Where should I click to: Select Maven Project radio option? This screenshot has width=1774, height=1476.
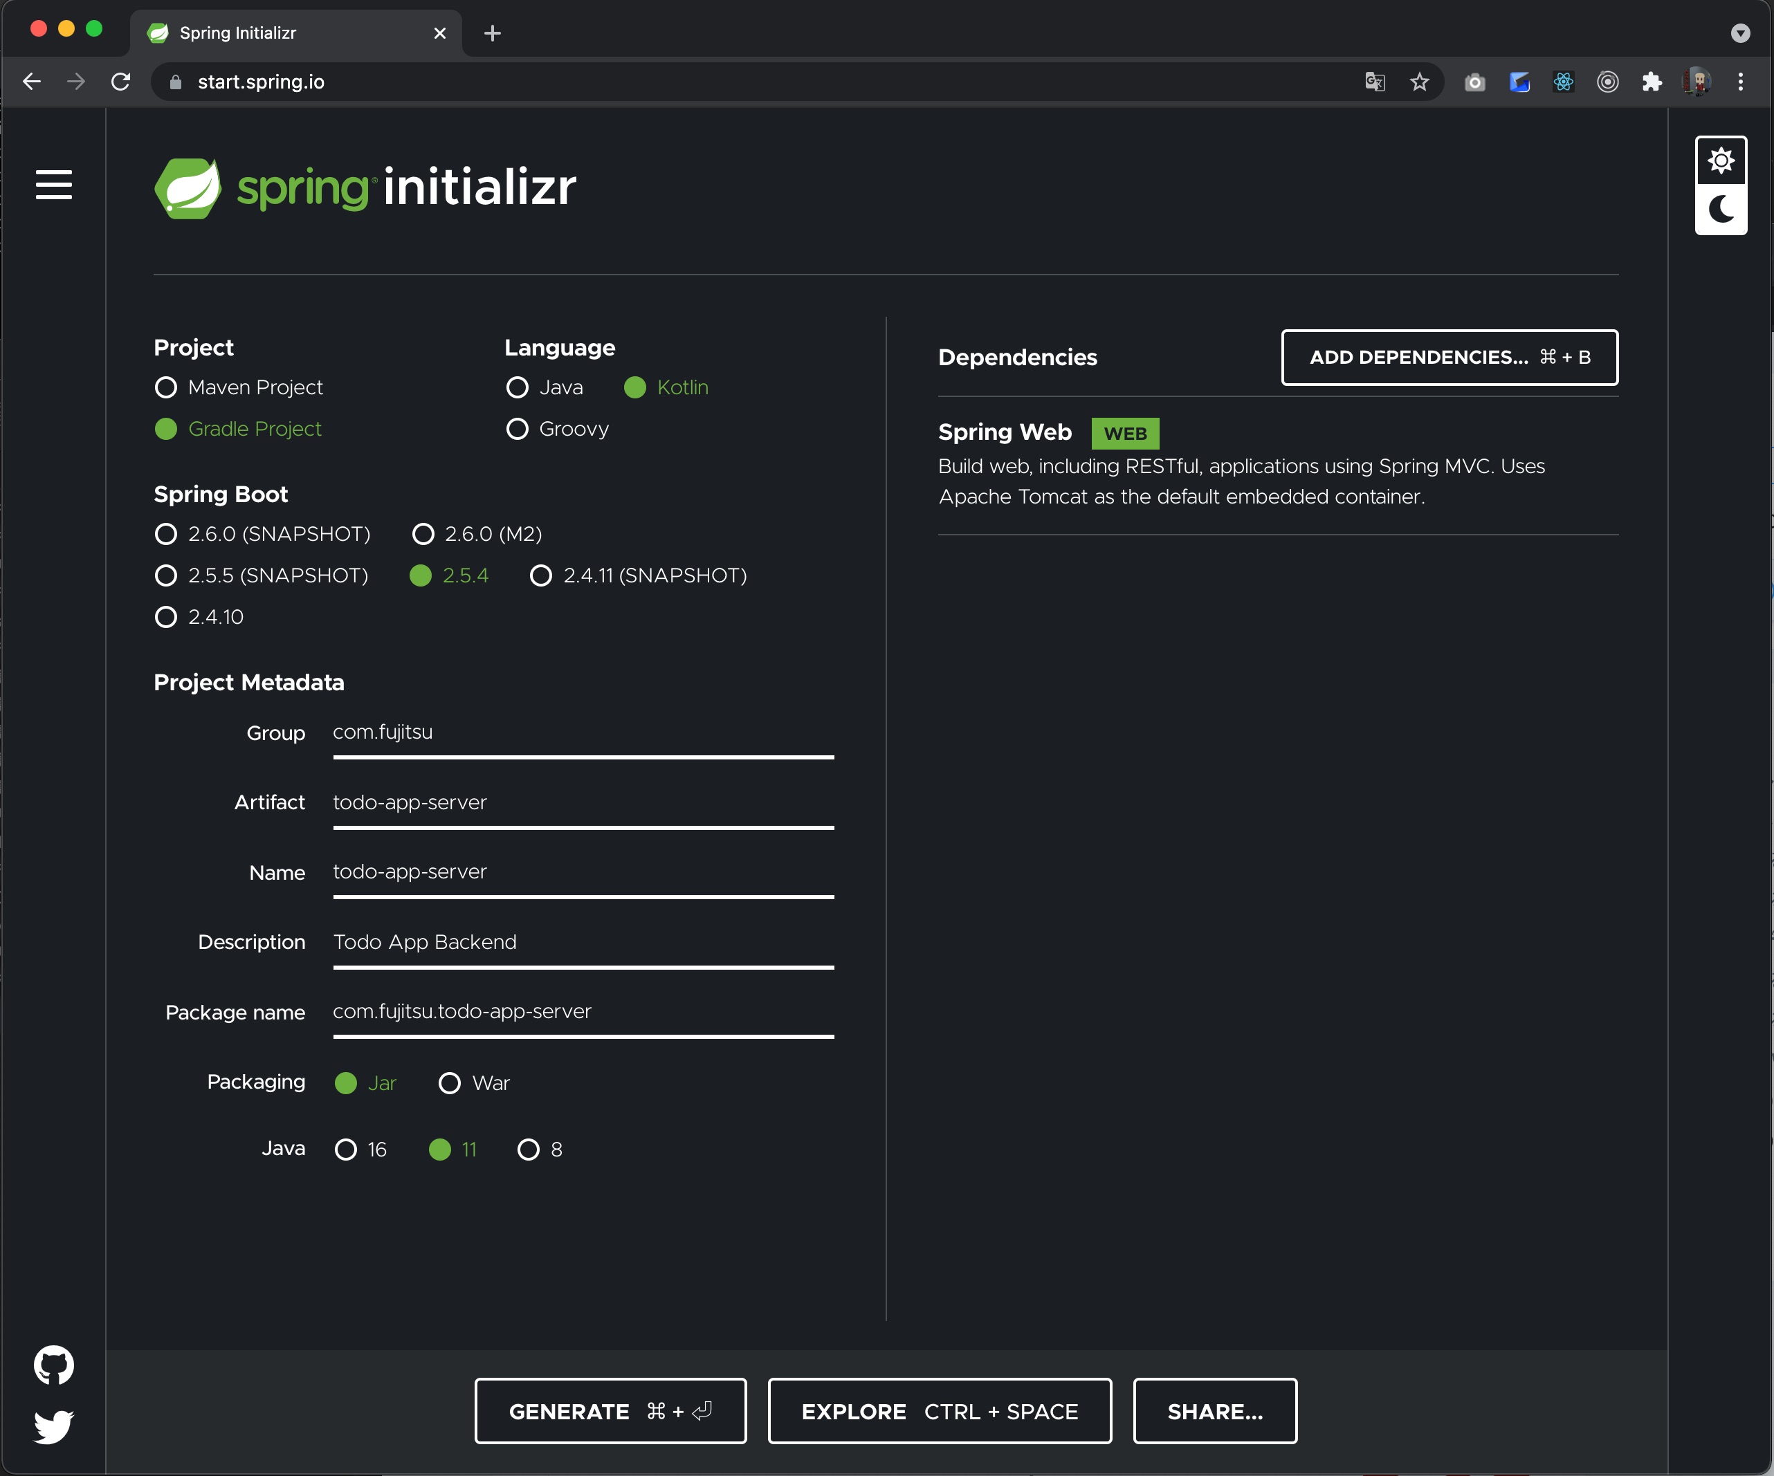pyautogui.click(x=239, y=387)
